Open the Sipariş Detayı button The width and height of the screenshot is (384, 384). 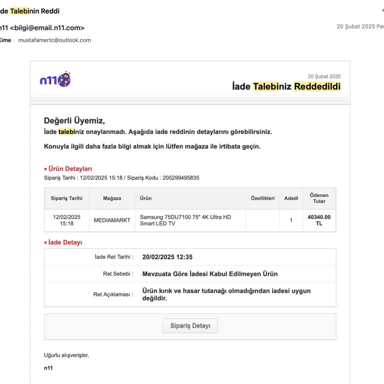pos(190,325)
